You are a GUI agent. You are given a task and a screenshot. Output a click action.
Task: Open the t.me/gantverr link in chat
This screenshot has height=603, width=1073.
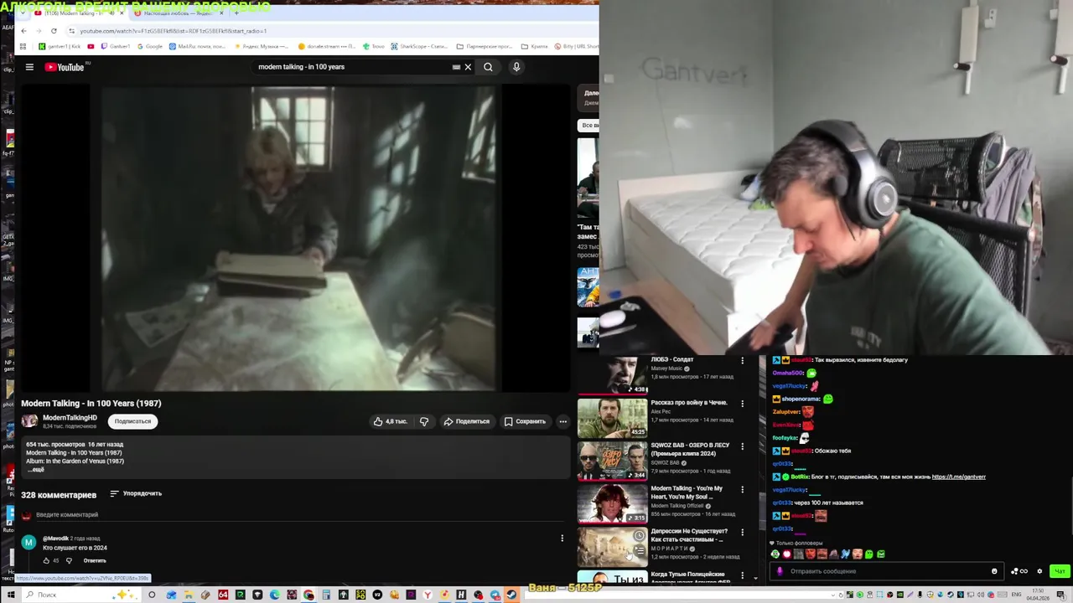click(958, 477)
